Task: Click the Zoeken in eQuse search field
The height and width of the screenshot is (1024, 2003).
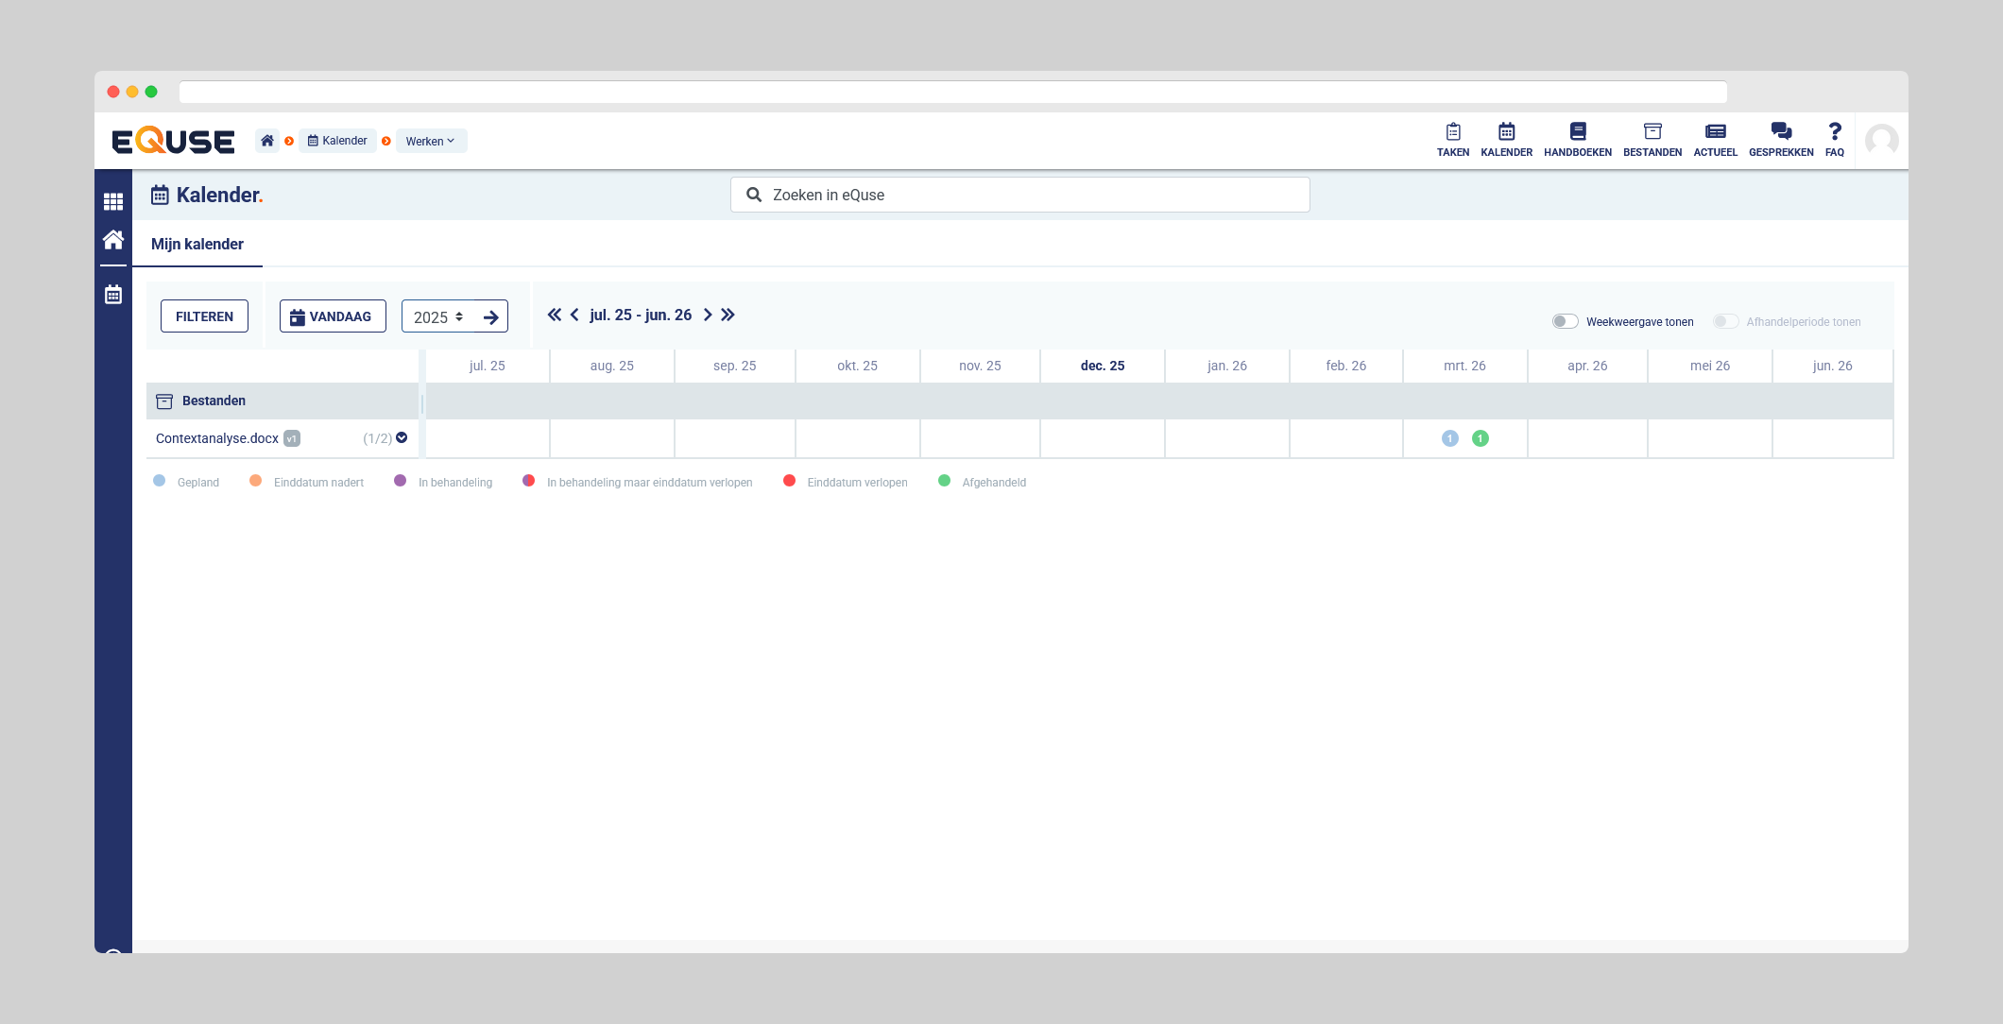Action: click(x=1020, y=195)
